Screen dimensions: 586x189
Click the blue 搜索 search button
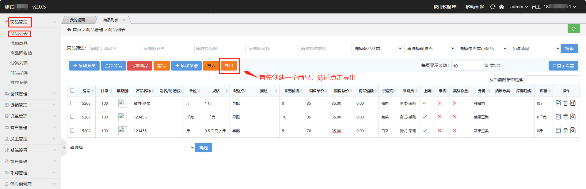(569, 49)
